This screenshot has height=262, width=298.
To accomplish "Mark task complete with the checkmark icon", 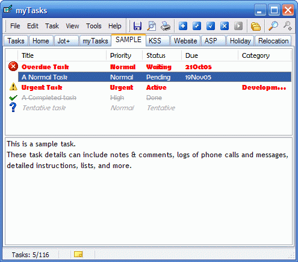I will (x=211, y=26).
